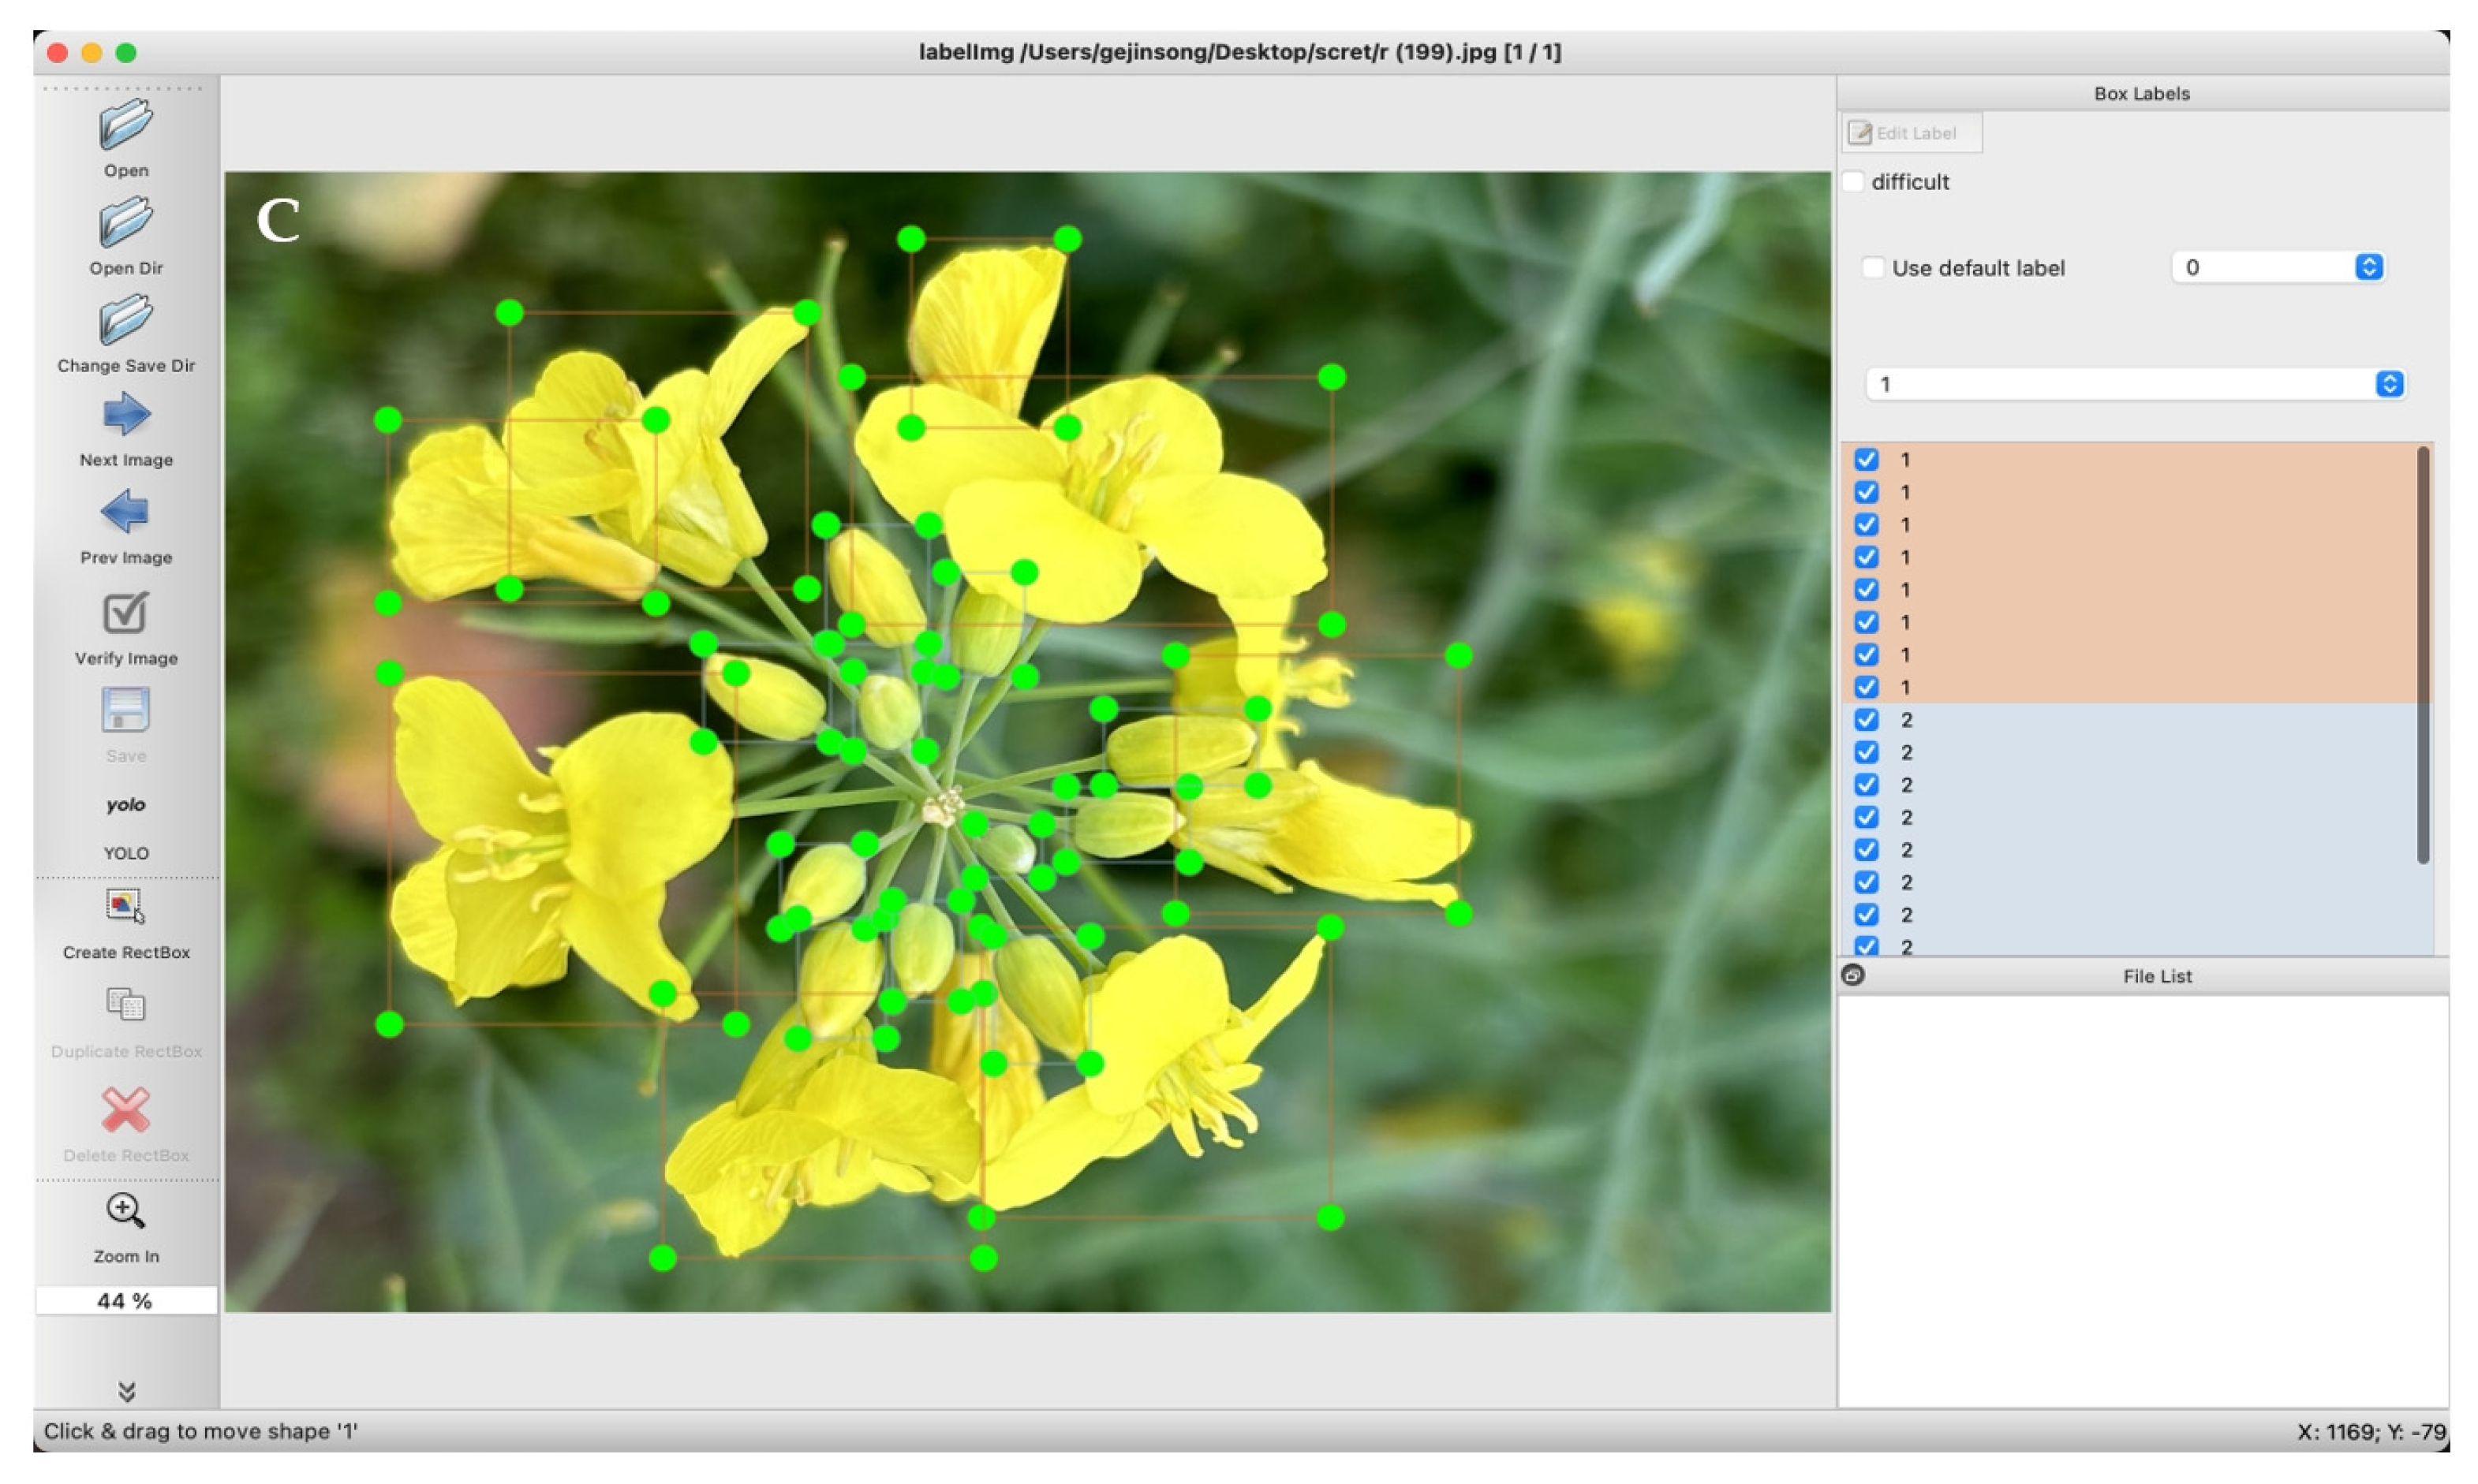Open the label filter dropdown showing 1
The image size is (2478, 1484).
point(2388,384)
